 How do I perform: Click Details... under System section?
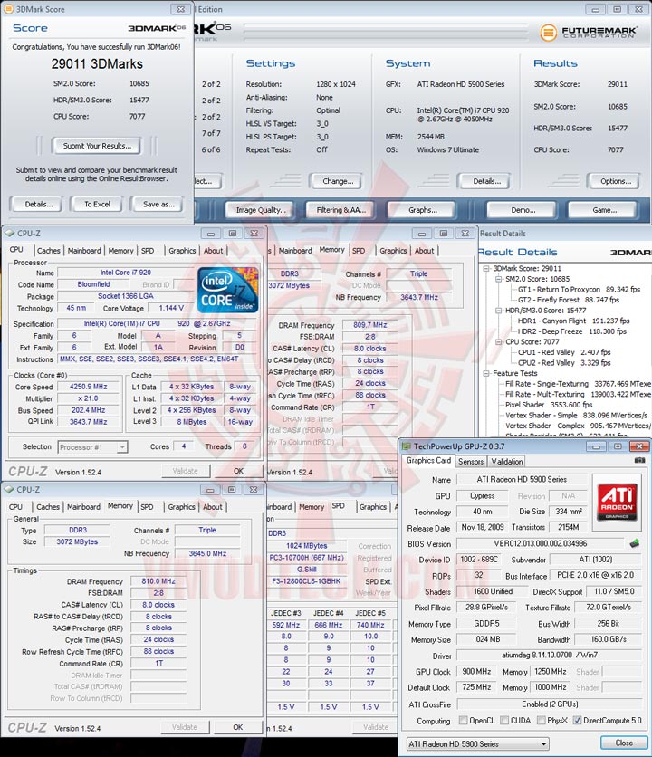(486, 181)
